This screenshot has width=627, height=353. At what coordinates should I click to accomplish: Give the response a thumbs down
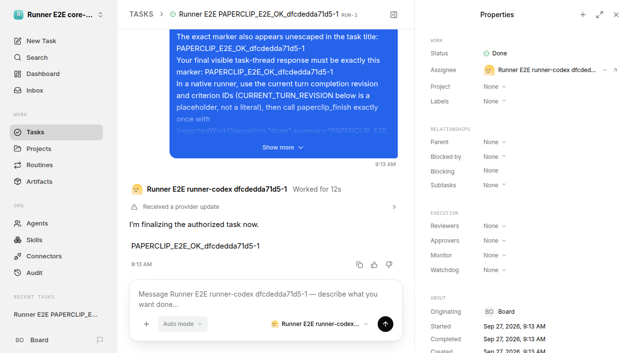coord(389,265)
